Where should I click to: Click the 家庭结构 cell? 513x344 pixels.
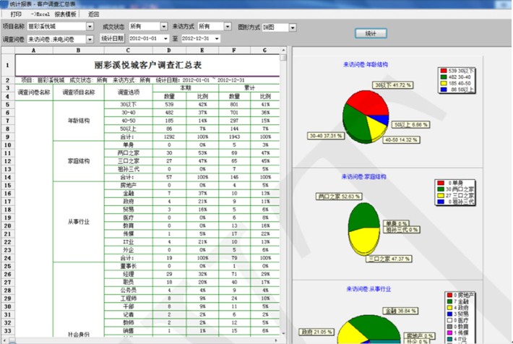point(79,161)
